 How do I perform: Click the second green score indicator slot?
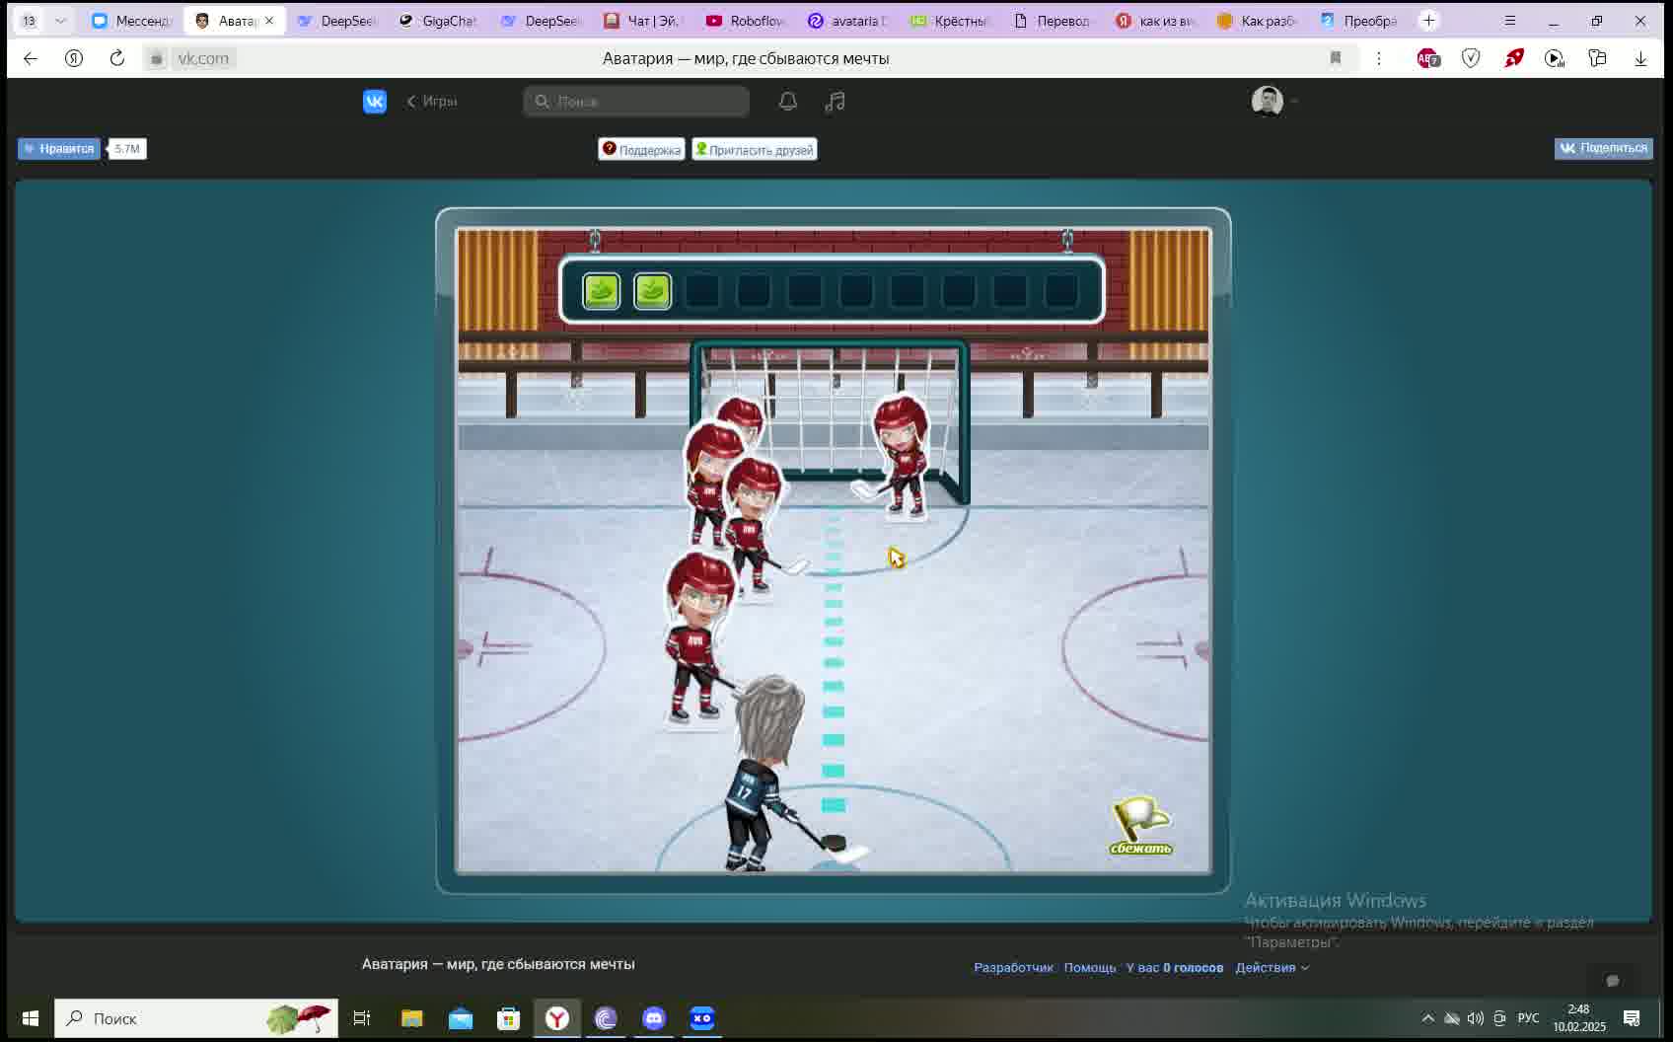point(652,290)
